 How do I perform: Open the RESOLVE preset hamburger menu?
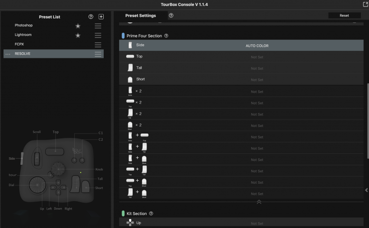(98, 54)
